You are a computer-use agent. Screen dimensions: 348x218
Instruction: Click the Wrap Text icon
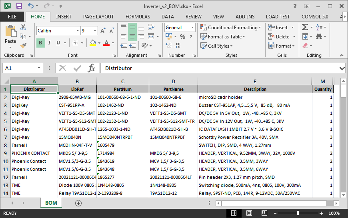click(x=151, y=27)
